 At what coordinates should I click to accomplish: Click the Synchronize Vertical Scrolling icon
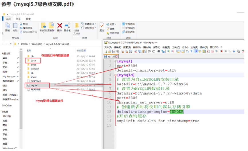coord(178,51)
